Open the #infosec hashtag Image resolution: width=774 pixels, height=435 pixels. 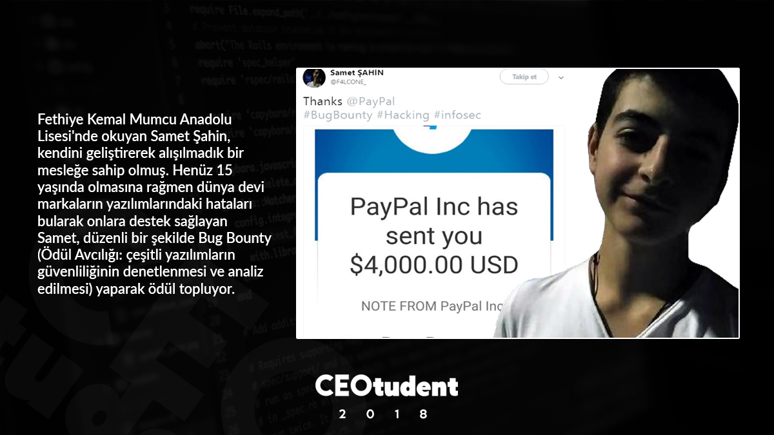pyautogui.click(x=457, y=115)
